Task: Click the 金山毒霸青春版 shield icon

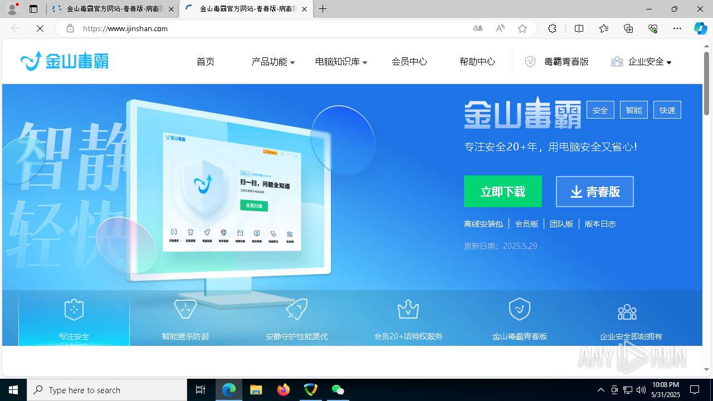Action: (520, 309)
